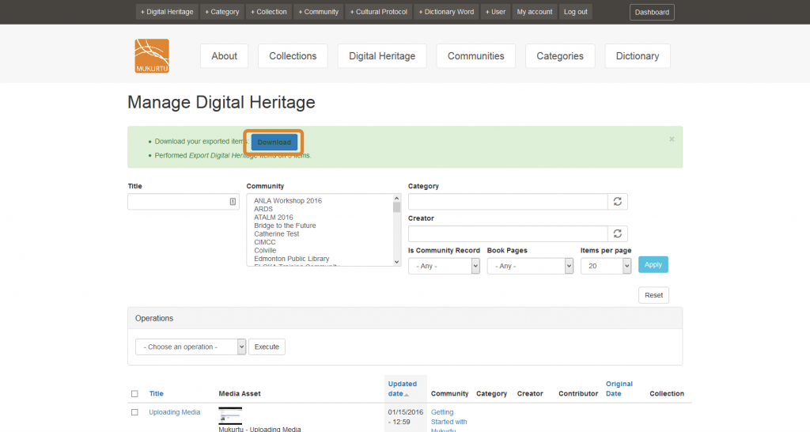Click into the Title filter field

tap(184, 202)
